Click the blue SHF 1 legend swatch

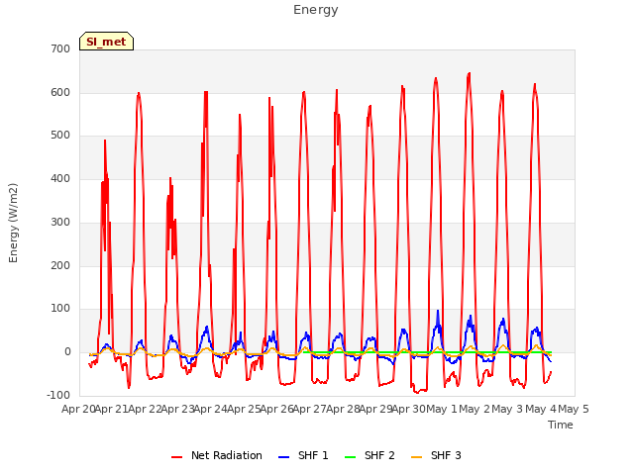point(284,457)
